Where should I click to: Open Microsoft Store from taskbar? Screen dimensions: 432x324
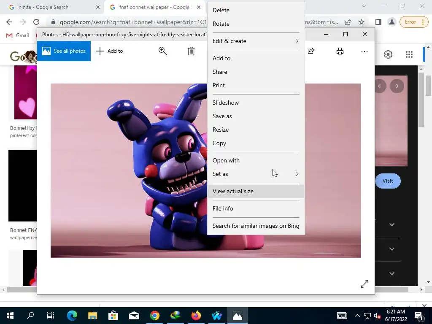click(113, 316)
